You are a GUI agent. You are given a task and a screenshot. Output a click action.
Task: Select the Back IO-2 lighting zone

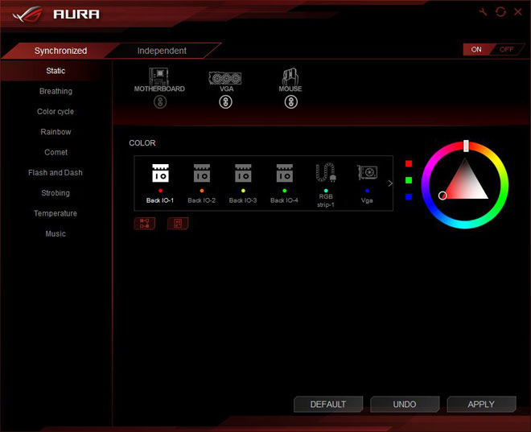(202, 183)
